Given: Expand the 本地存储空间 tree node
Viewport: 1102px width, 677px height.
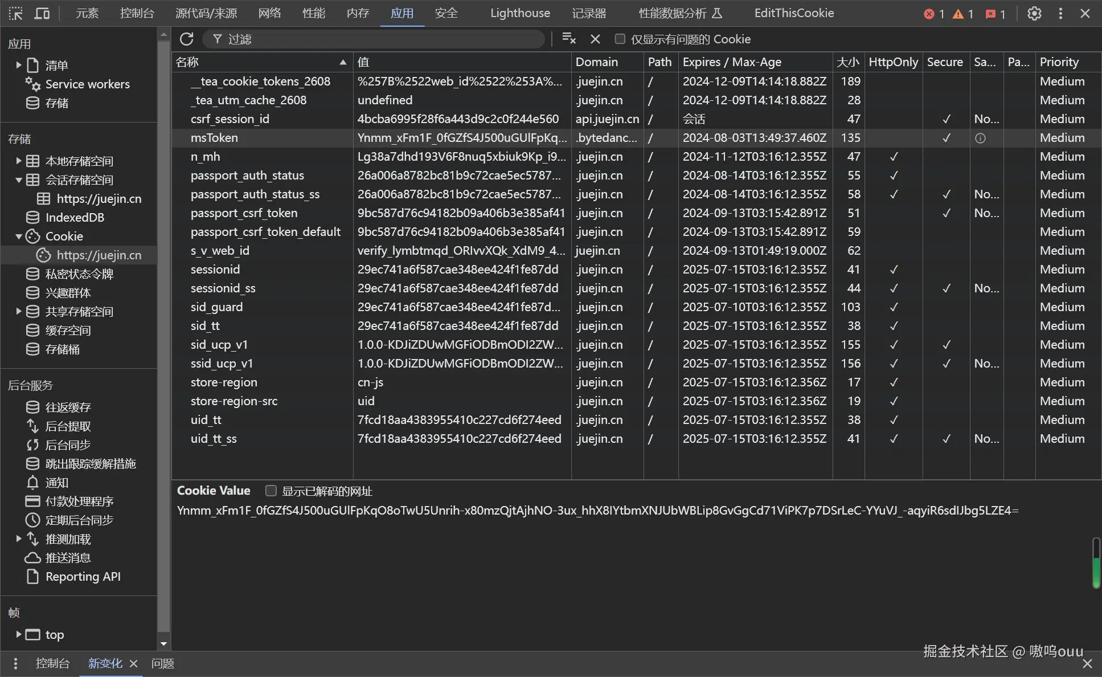Looking at the screenshot, I should coord(19,161).
